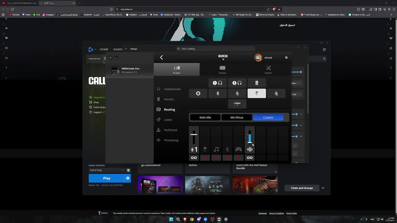Switch to the Display tab
This screenshot has height=223, width=397.
pyautogui.click(x=222, y=69)
